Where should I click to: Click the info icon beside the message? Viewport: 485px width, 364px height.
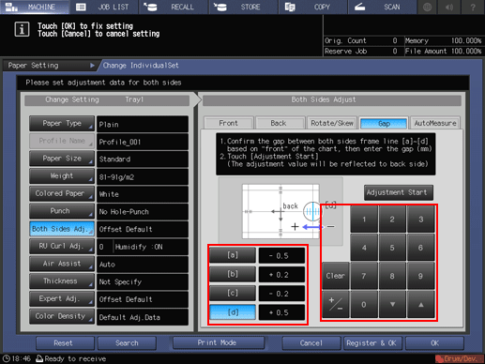tap(22, 30)
